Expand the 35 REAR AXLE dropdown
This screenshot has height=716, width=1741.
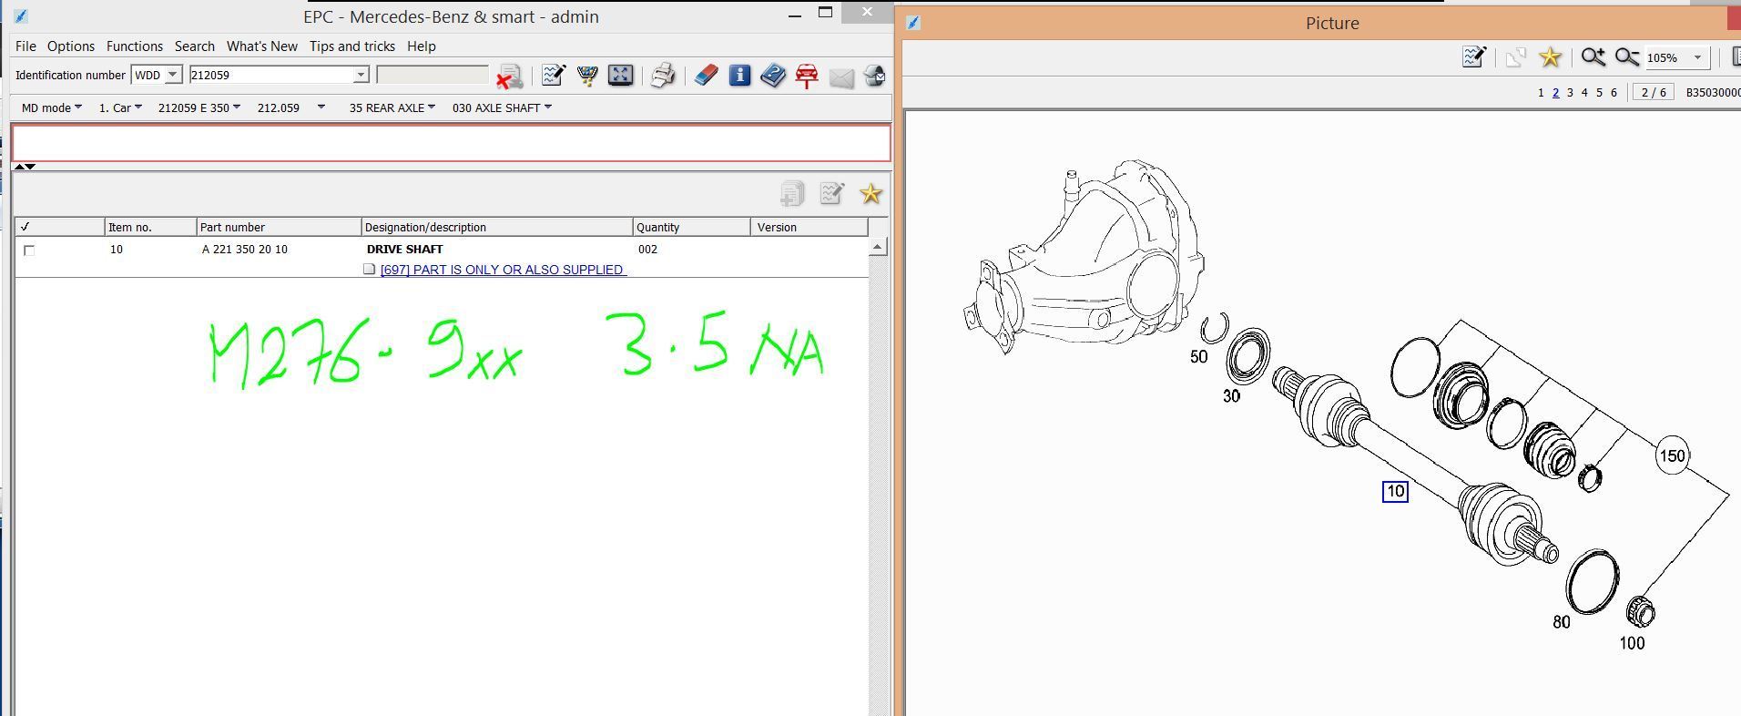pyautogui.click(x=392, y=107)
